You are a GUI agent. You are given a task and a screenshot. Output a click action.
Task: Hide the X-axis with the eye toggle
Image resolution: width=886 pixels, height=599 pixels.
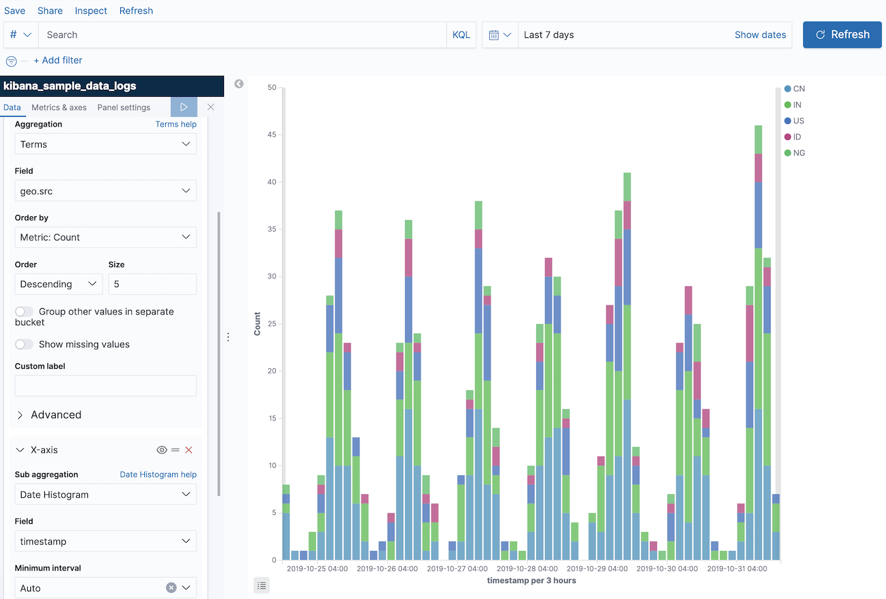click(x=161, y=450)
